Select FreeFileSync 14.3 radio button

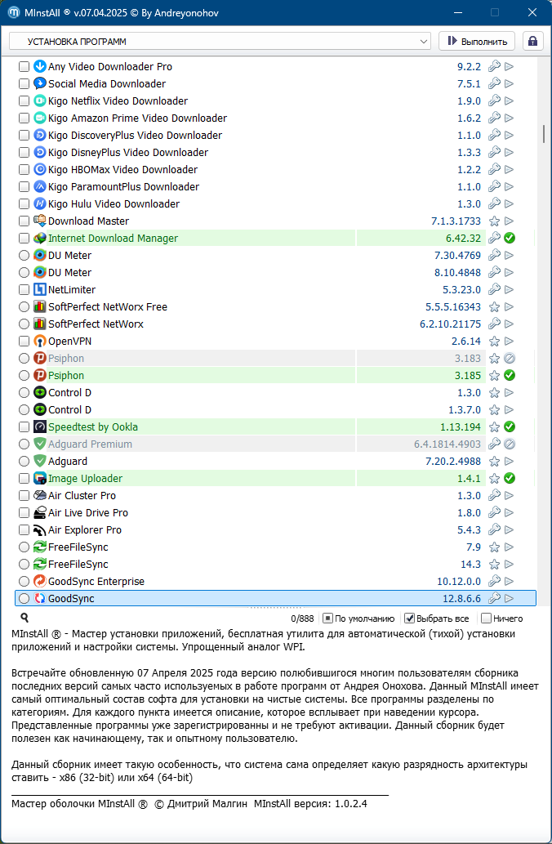(x=24, y=565)
